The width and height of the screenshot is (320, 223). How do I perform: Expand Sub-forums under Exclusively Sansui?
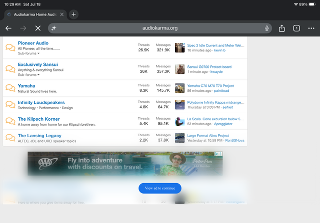click(28, 75)
